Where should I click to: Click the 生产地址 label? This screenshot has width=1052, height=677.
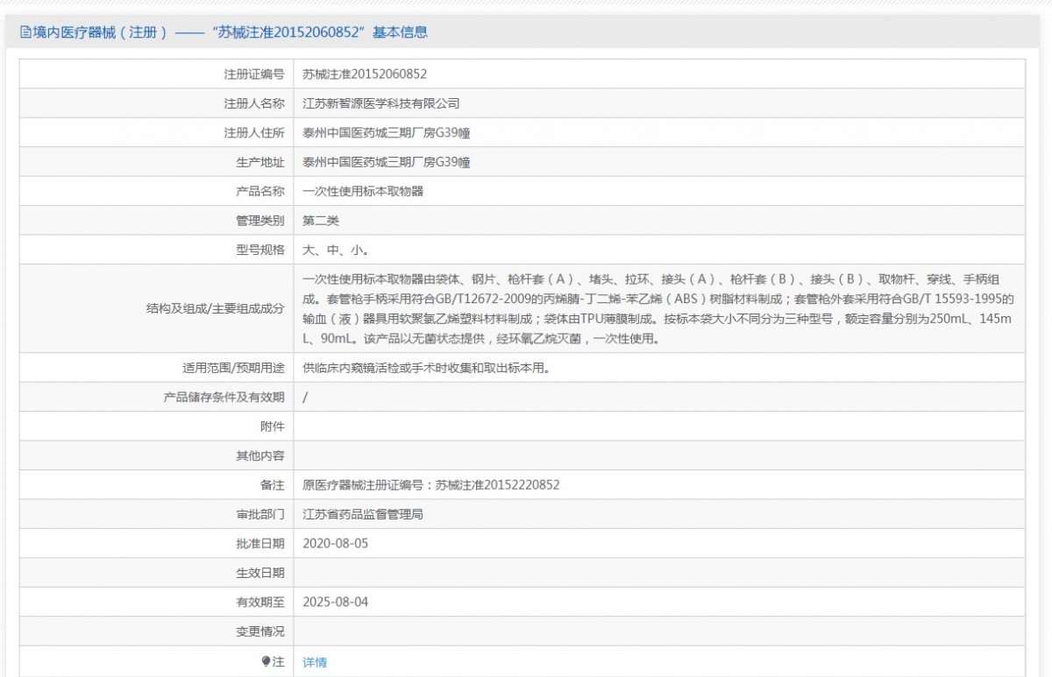point(260,162)
